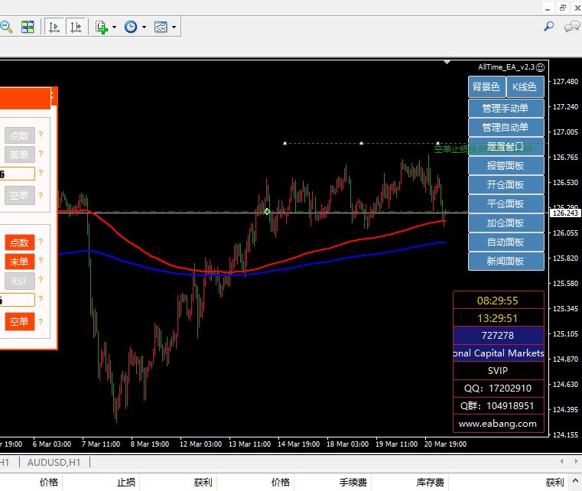Click the zoom out magnifier icon
582x491 pixels.
tap(6, 27)
